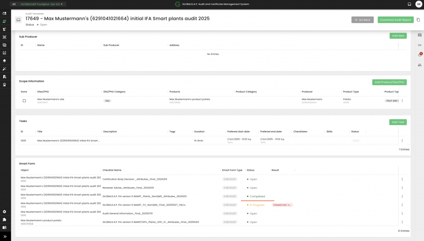The height and width of the screenshot is (241, 424).
Task: Select the All tab in top bar
Action: click(x=14, y=4)
